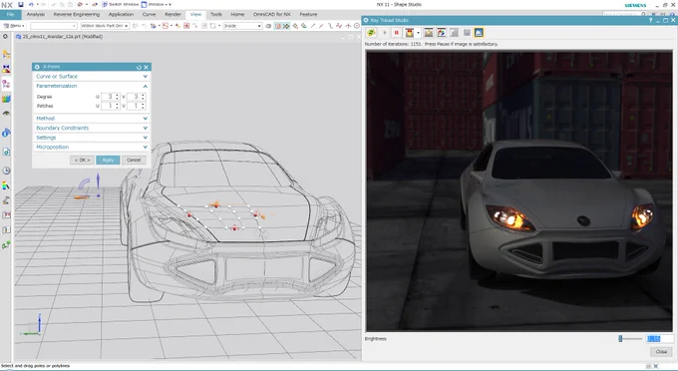
Task: Click the clock history icon in the left sidebar
Action: 6,171
